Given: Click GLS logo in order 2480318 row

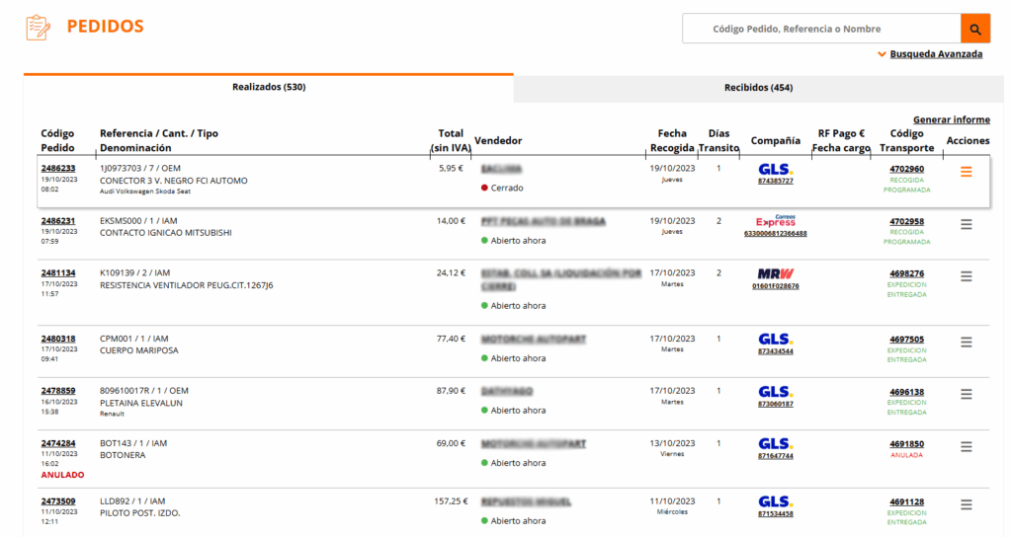Looking at the screenshot, I should point(775,340).
